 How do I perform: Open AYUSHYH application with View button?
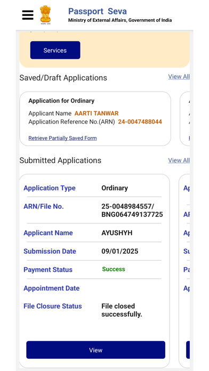tap(95, 350)
